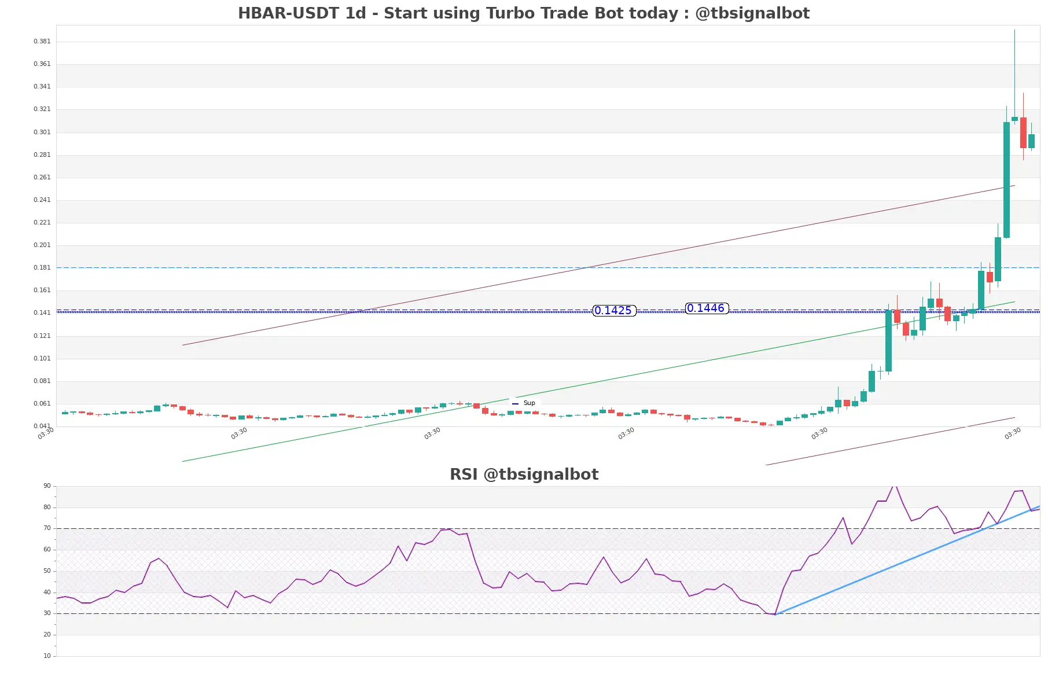Click the RSI 40 axis label
This screenshot has height=699, width=1048.
[x=47, y=592]
